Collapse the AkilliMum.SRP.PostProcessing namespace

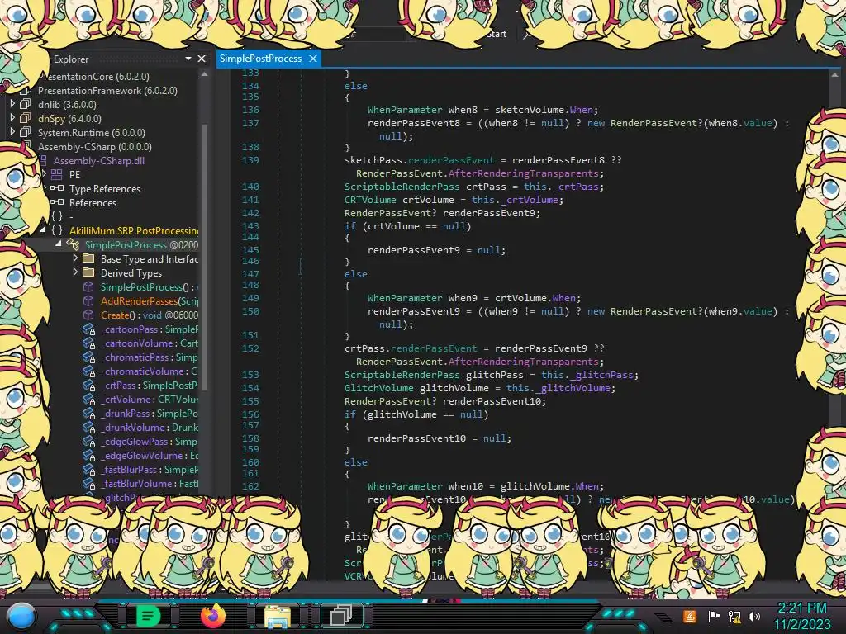click(43, 230)
